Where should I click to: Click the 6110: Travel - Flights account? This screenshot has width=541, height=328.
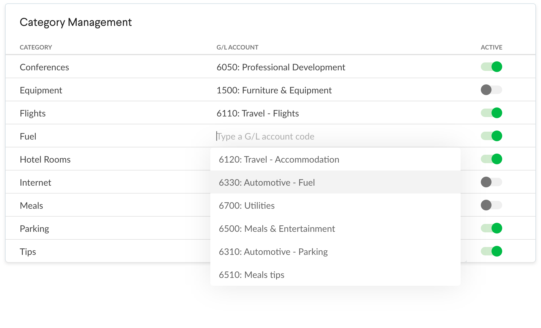click(x=258, y=113)
